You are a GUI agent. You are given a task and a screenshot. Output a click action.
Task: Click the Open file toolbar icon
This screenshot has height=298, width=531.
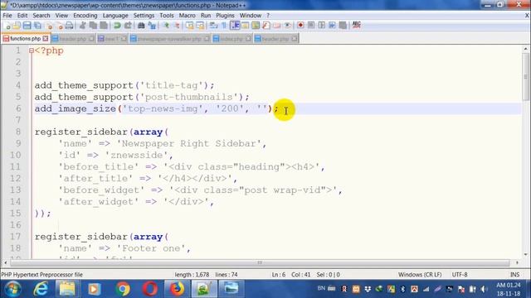pos(17,26)
